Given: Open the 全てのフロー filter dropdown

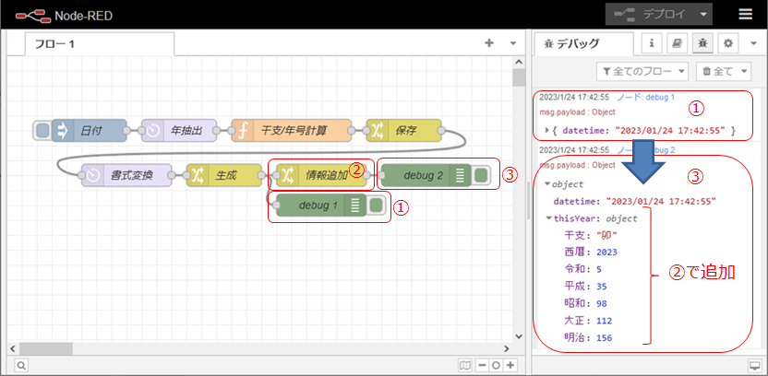Looking at the screenshot, I should [642, 71].
